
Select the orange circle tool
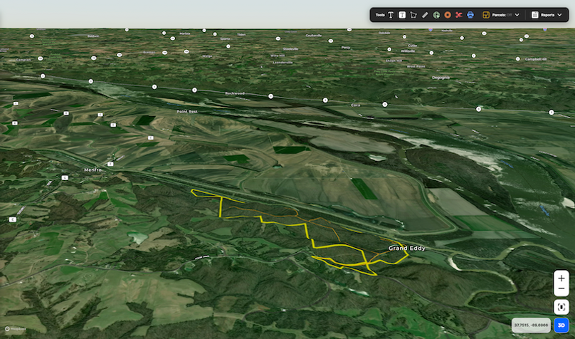tap(448, 14)
